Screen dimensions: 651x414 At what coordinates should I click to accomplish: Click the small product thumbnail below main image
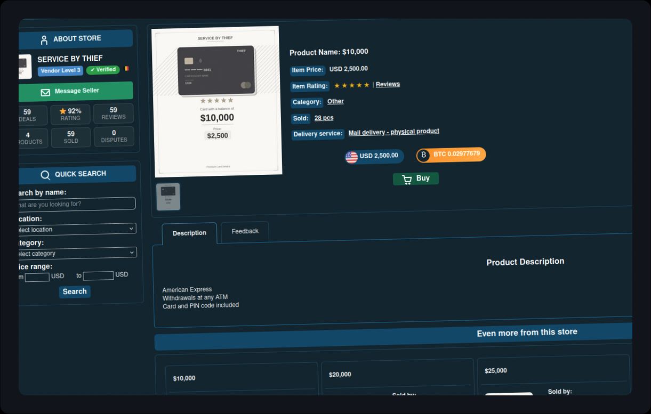tap(168, 197)
